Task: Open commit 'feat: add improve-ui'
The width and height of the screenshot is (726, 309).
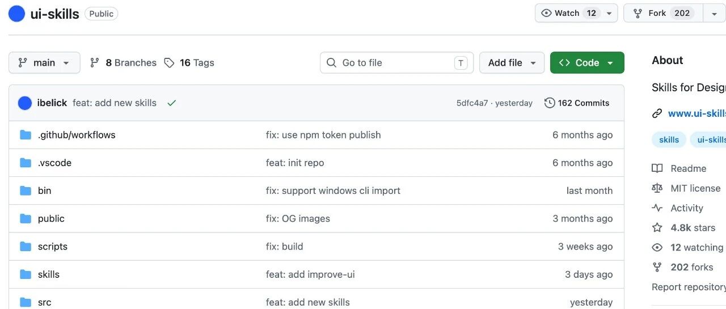Action: tap(310, 274)
